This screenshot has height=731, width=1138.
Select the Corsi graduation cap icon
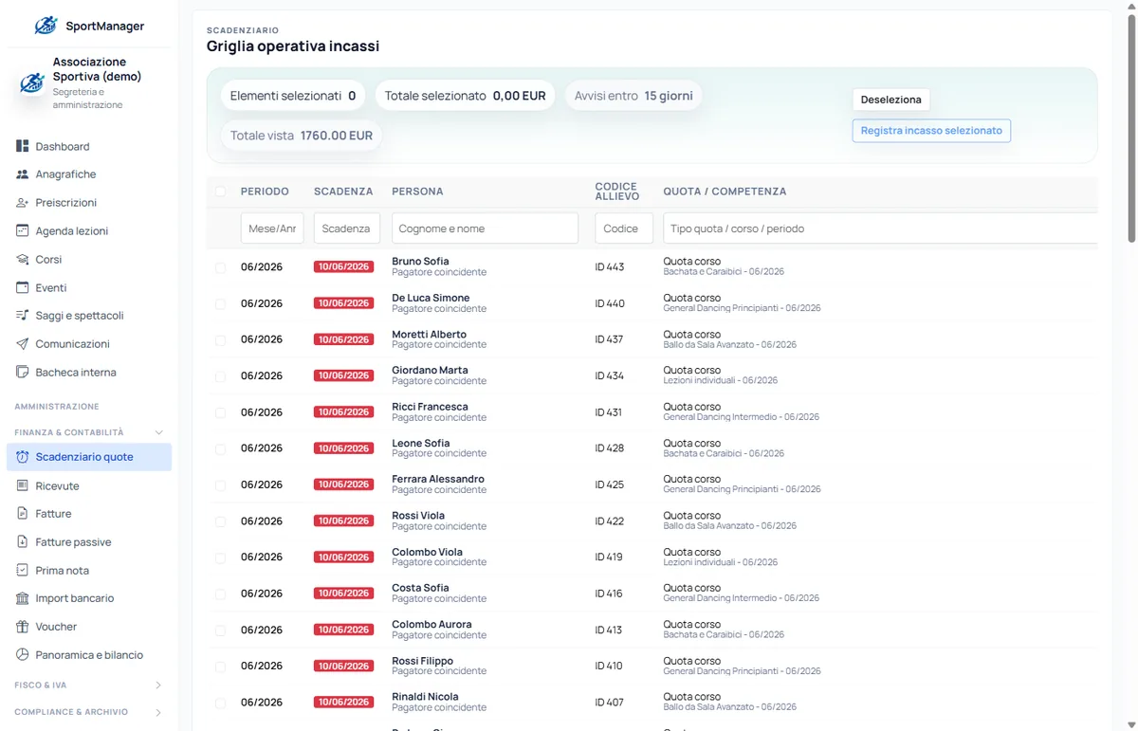(22, 259)
